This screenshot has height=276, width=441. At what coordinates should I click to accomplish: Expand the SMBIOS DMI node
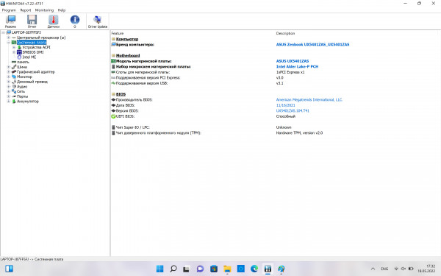14,52
